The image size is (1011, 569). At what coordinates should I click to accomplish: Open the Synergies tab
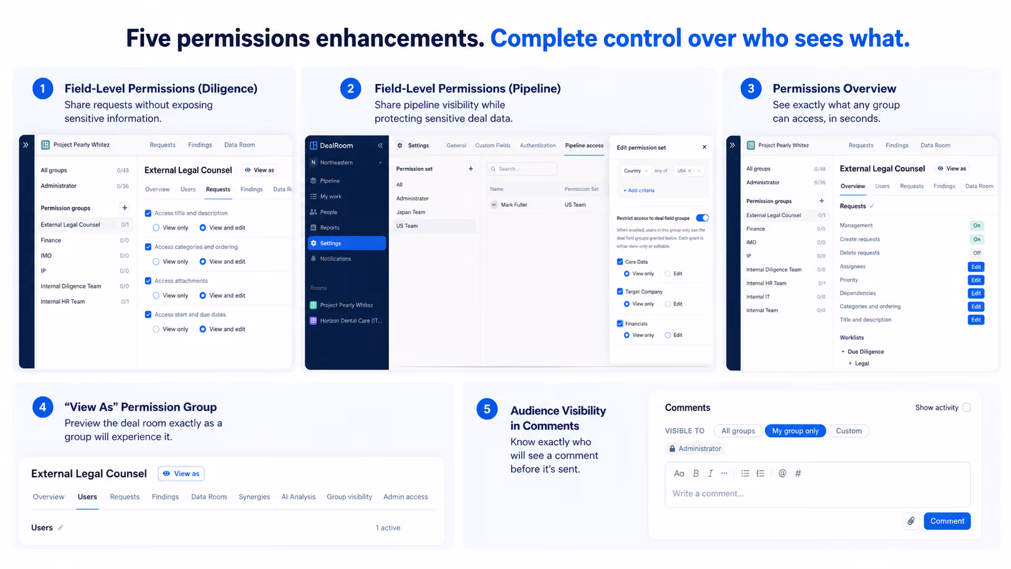[x=254, y=497]
